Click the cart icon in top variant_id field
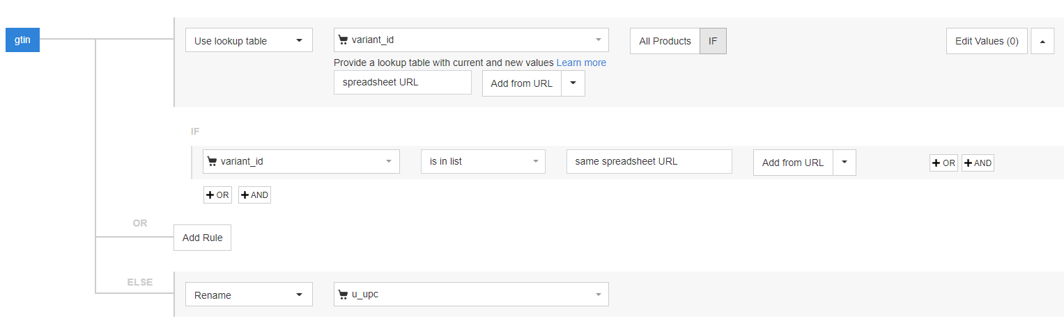 [x=343, y=40]
